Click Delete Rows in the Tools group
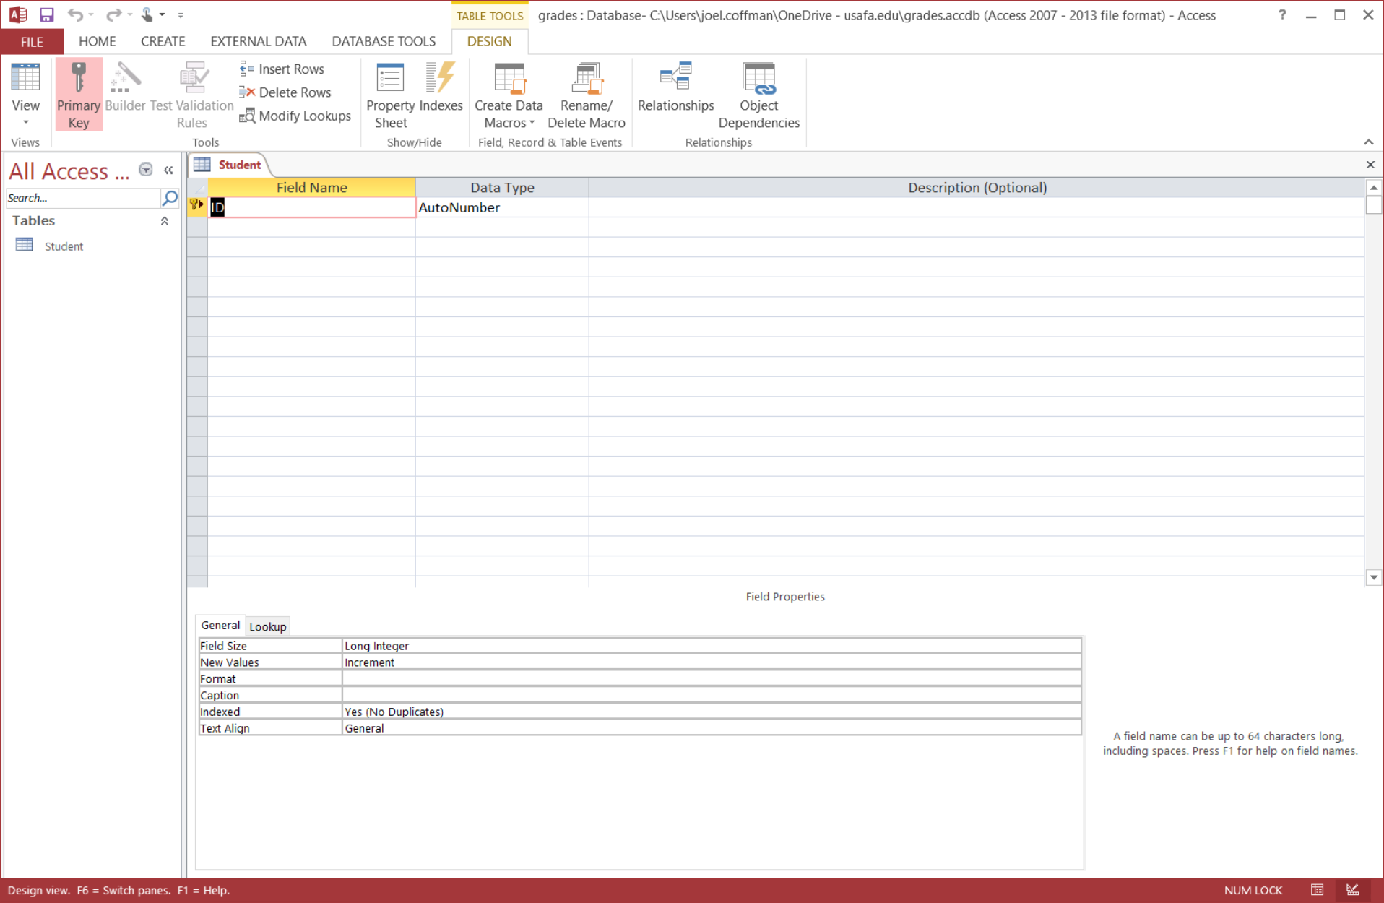 [x=285, y=92]
